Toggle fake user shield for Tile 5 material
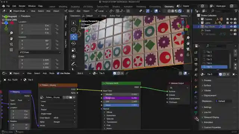This screenshot has width=239, height=134. pos(220,74)
